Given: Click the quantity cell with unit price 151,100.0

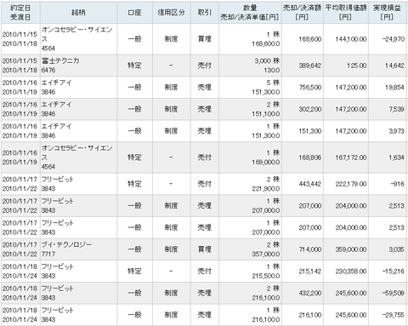Looking at the screenshot, I should [x=250, y=109].
